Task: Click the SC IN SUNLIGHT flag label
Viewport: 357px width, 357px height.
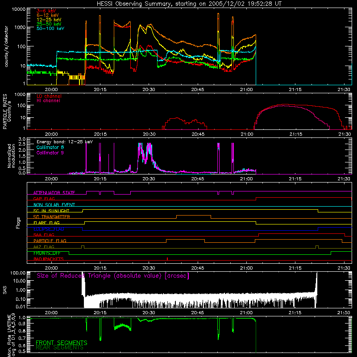Action: (x=51, y=211)
